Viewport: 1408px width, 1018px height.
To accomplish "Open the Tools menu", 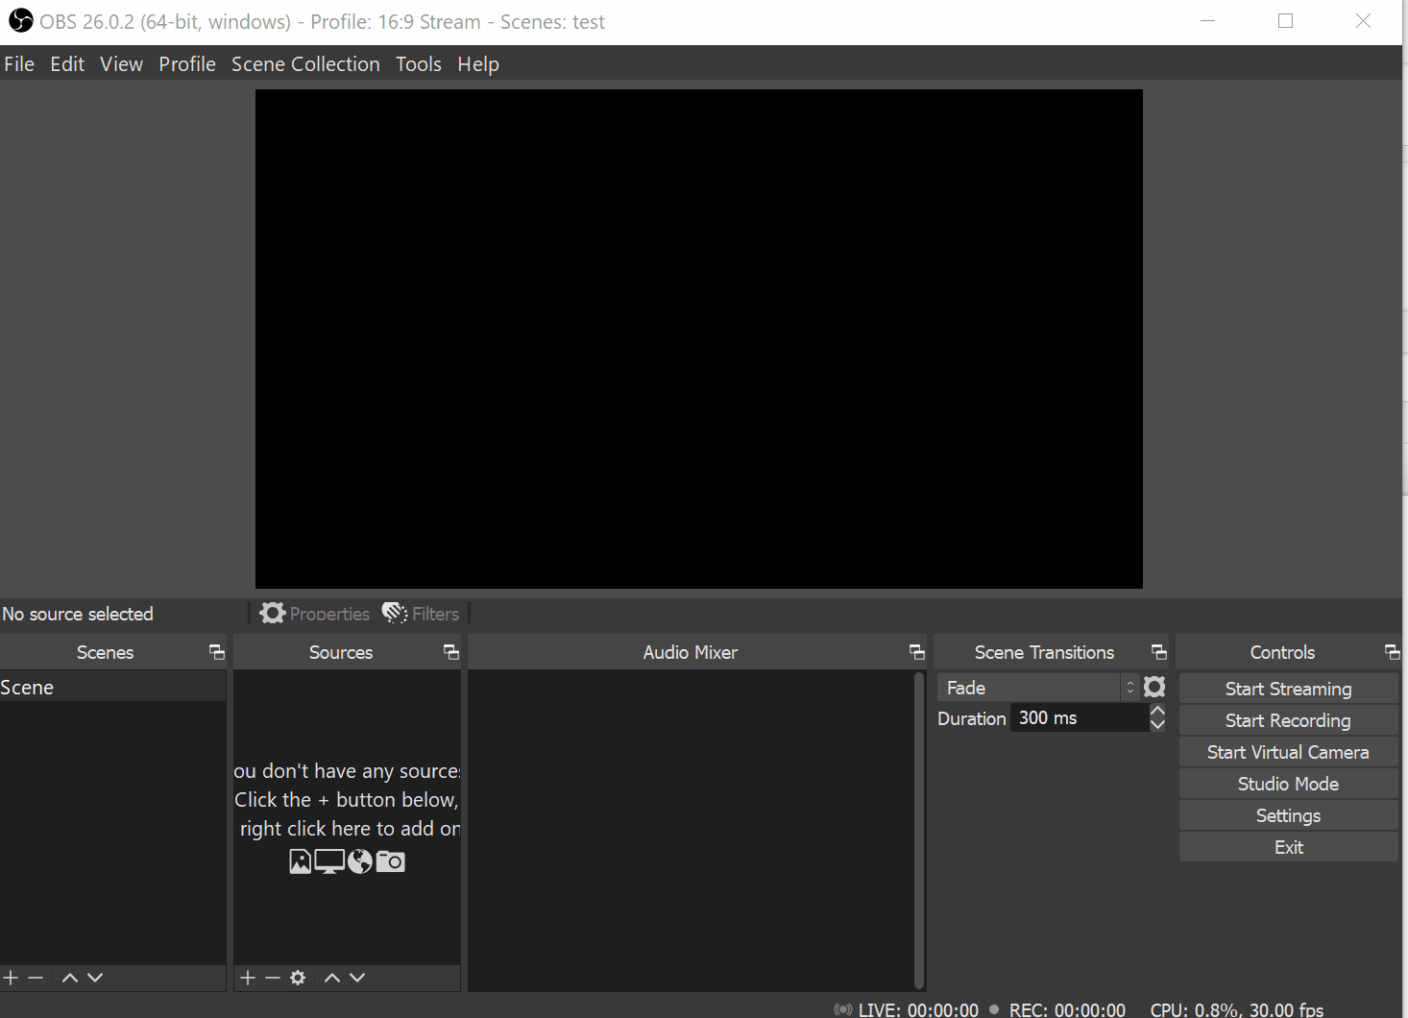I will pos(418,63).
